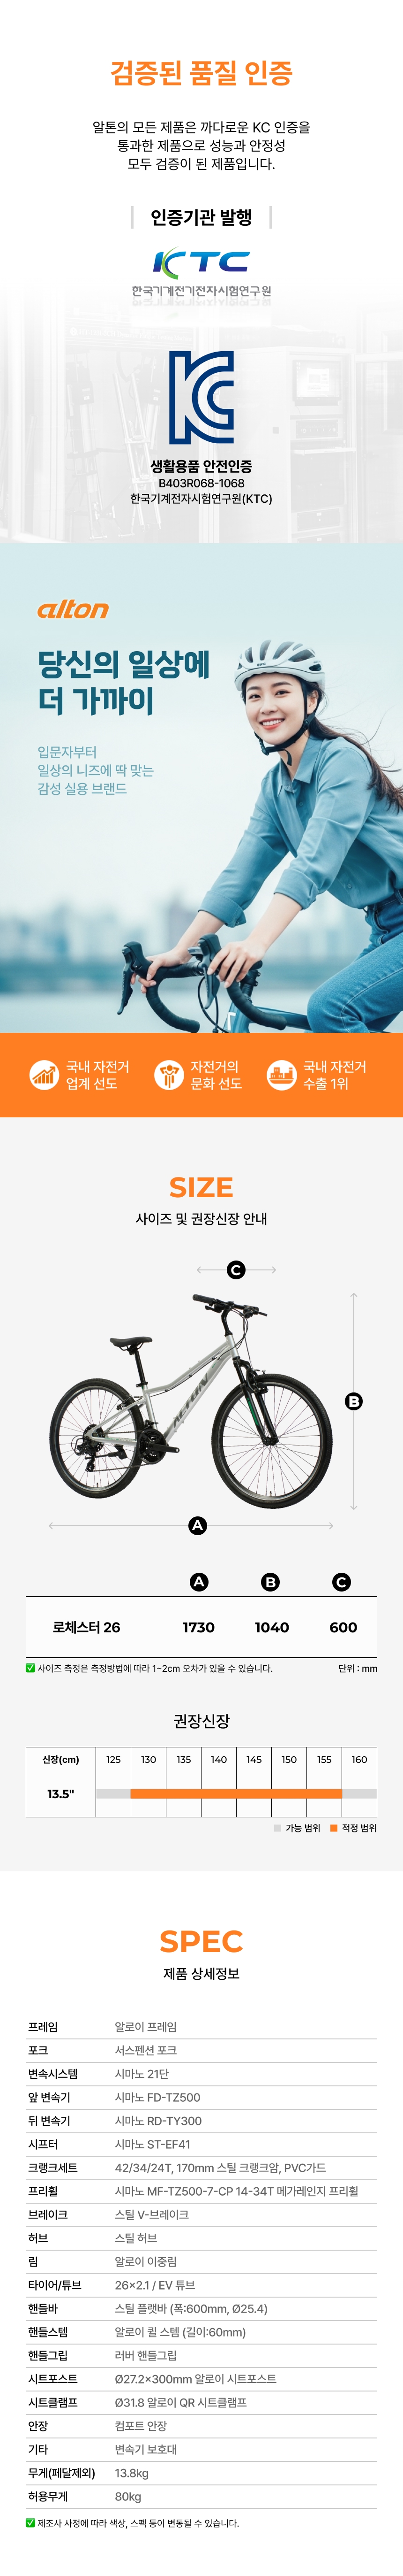Image resolution: width=403 pixels, height=2576 pixels.
Task: Click the B marker right of bicycle
Action: point(353,1401)
